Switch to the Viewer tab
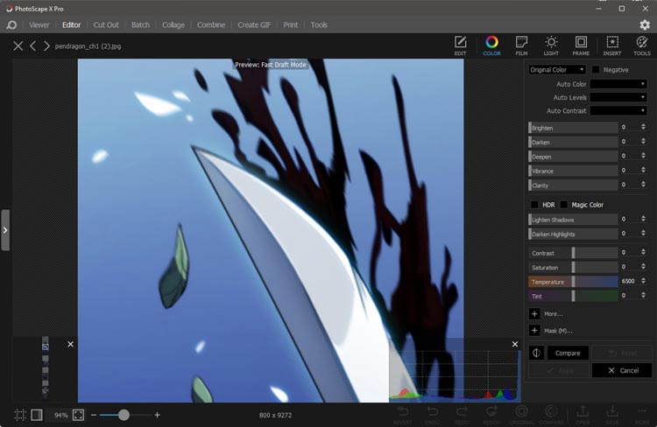Image resolution: width=657 pixels, height=427 pixels. point(39,24)
